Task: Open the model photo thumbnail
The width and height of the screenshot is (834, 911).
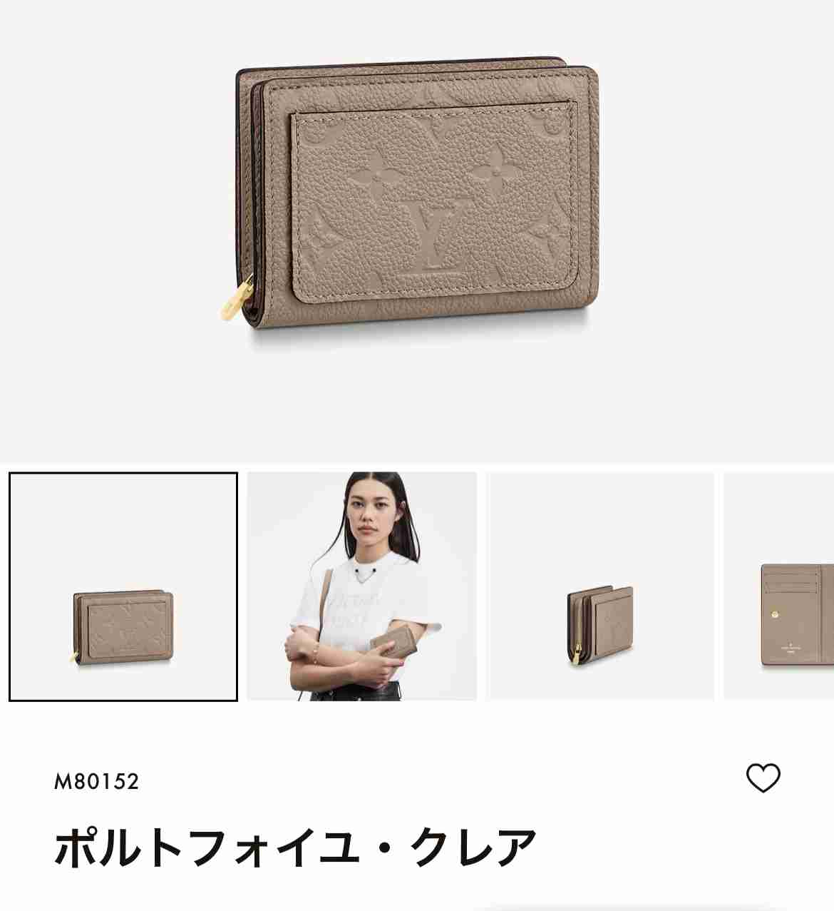Action: tap(362, 586)
